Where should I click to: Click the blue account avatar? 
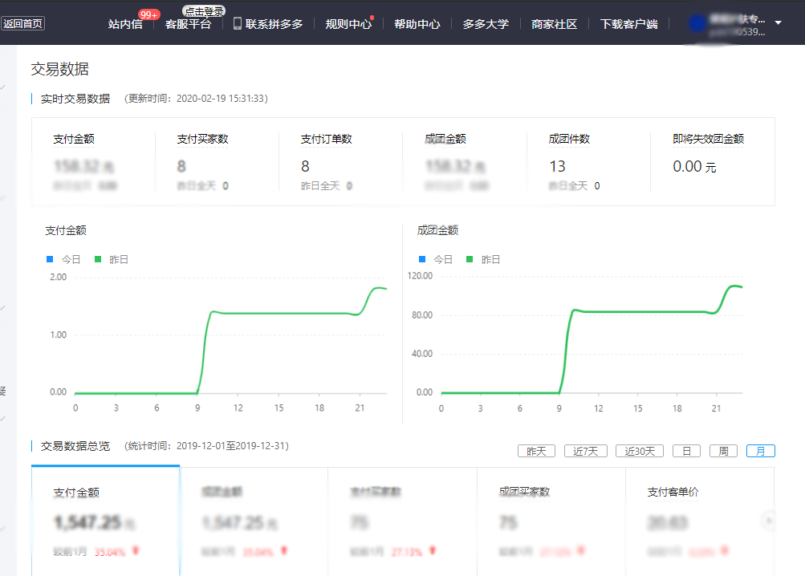(697, 24)
